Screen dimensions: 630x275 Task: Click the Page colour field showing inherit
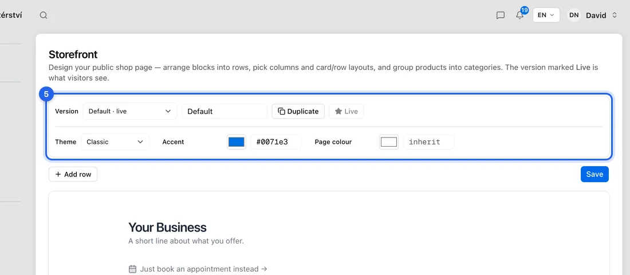click(429, 142)
